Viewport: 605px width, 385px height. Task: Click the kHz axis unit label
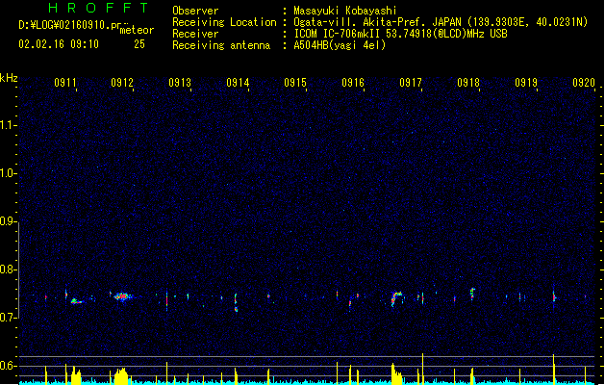(9, 78)
